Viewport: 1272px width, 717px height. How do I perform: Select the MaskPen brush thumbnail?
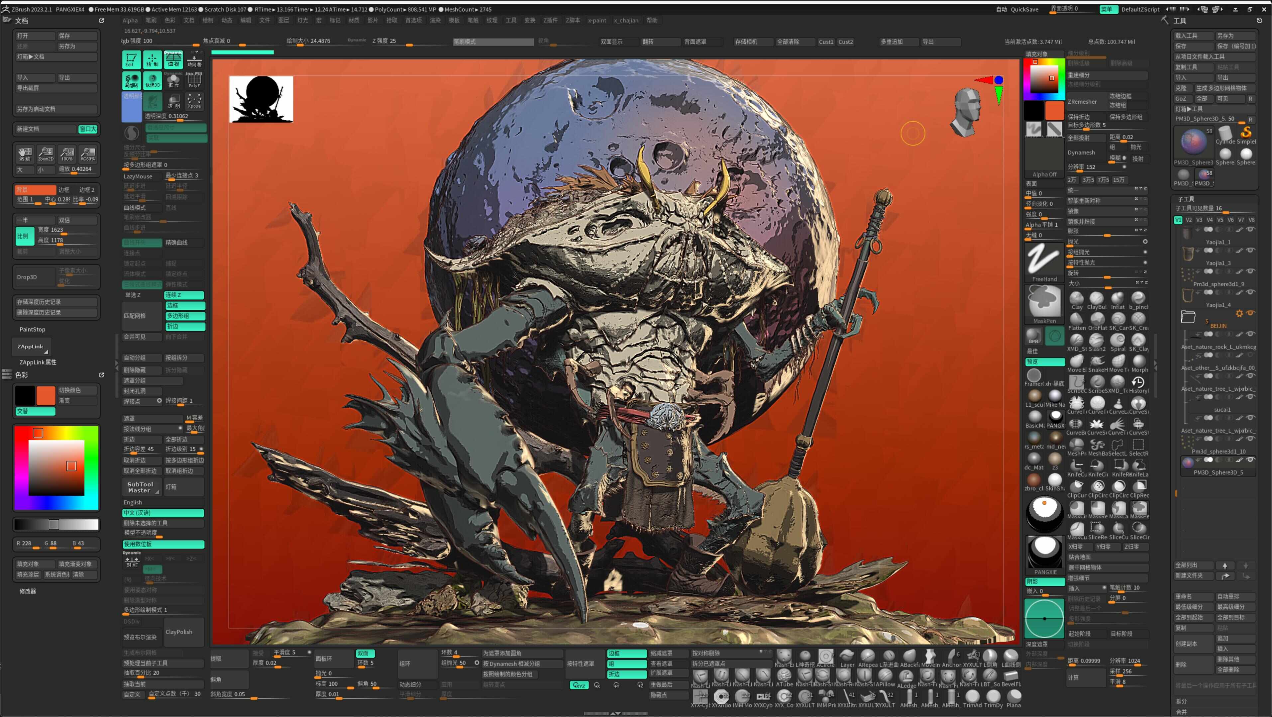[x=1044, y=304]
